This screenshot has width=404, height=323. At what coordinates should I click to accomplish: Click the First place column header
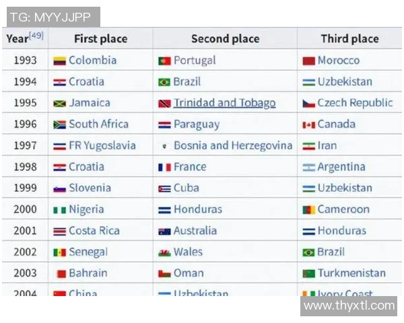(100, 39)
